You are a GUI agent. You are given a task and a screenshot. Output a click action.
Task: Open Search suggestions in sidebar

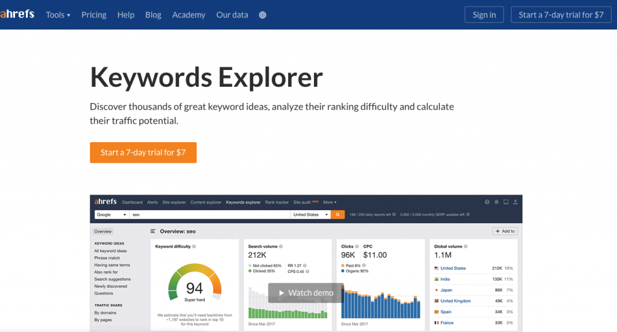point(112,280)
